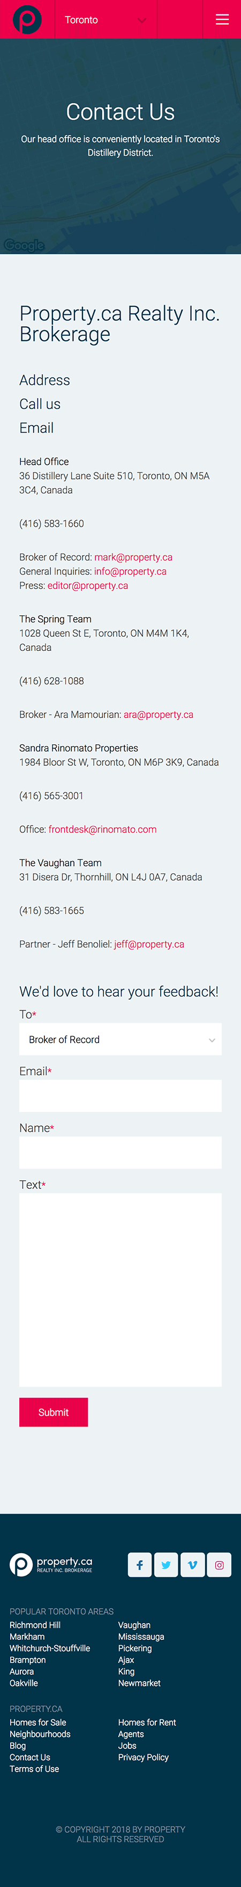Open the hamburger menu

[222, 20]
